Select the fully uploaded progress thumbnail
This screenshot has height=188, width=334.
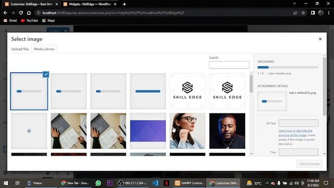148,91
